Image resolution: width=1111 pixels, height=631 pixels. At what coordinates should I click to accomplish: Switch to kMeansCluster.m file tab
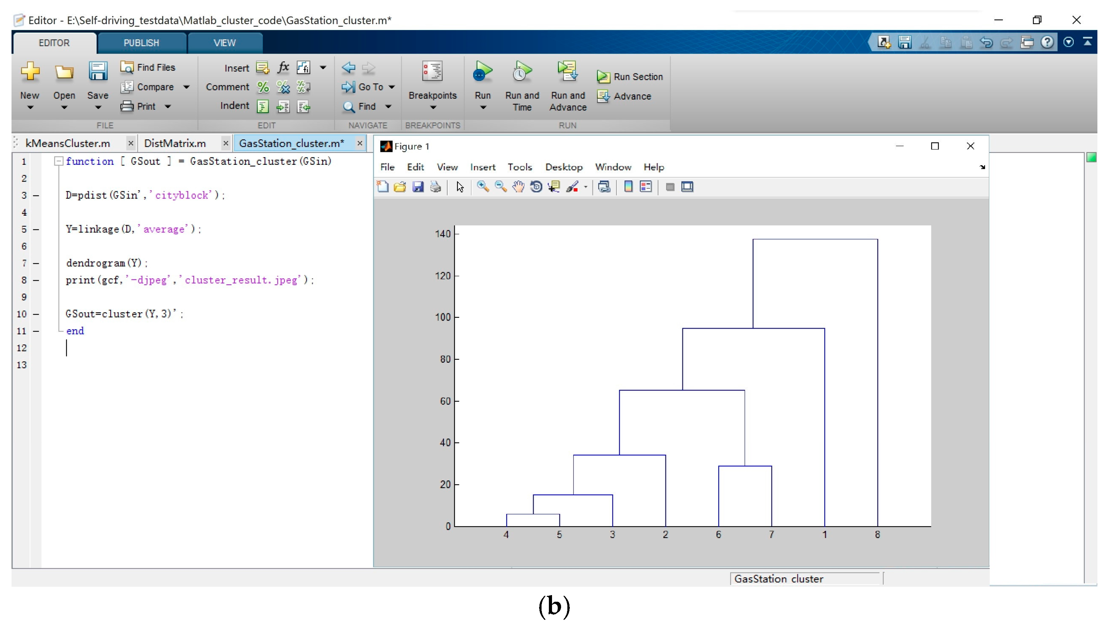click(68, 144)
